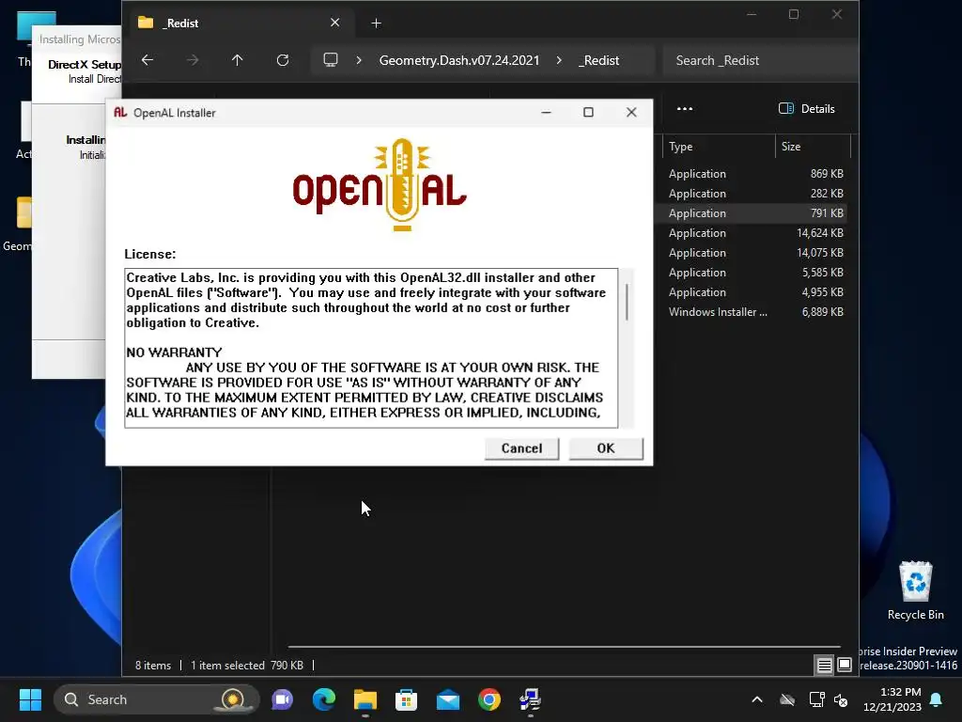
Task: Close the _Redist tab
Action: (335, 23)
